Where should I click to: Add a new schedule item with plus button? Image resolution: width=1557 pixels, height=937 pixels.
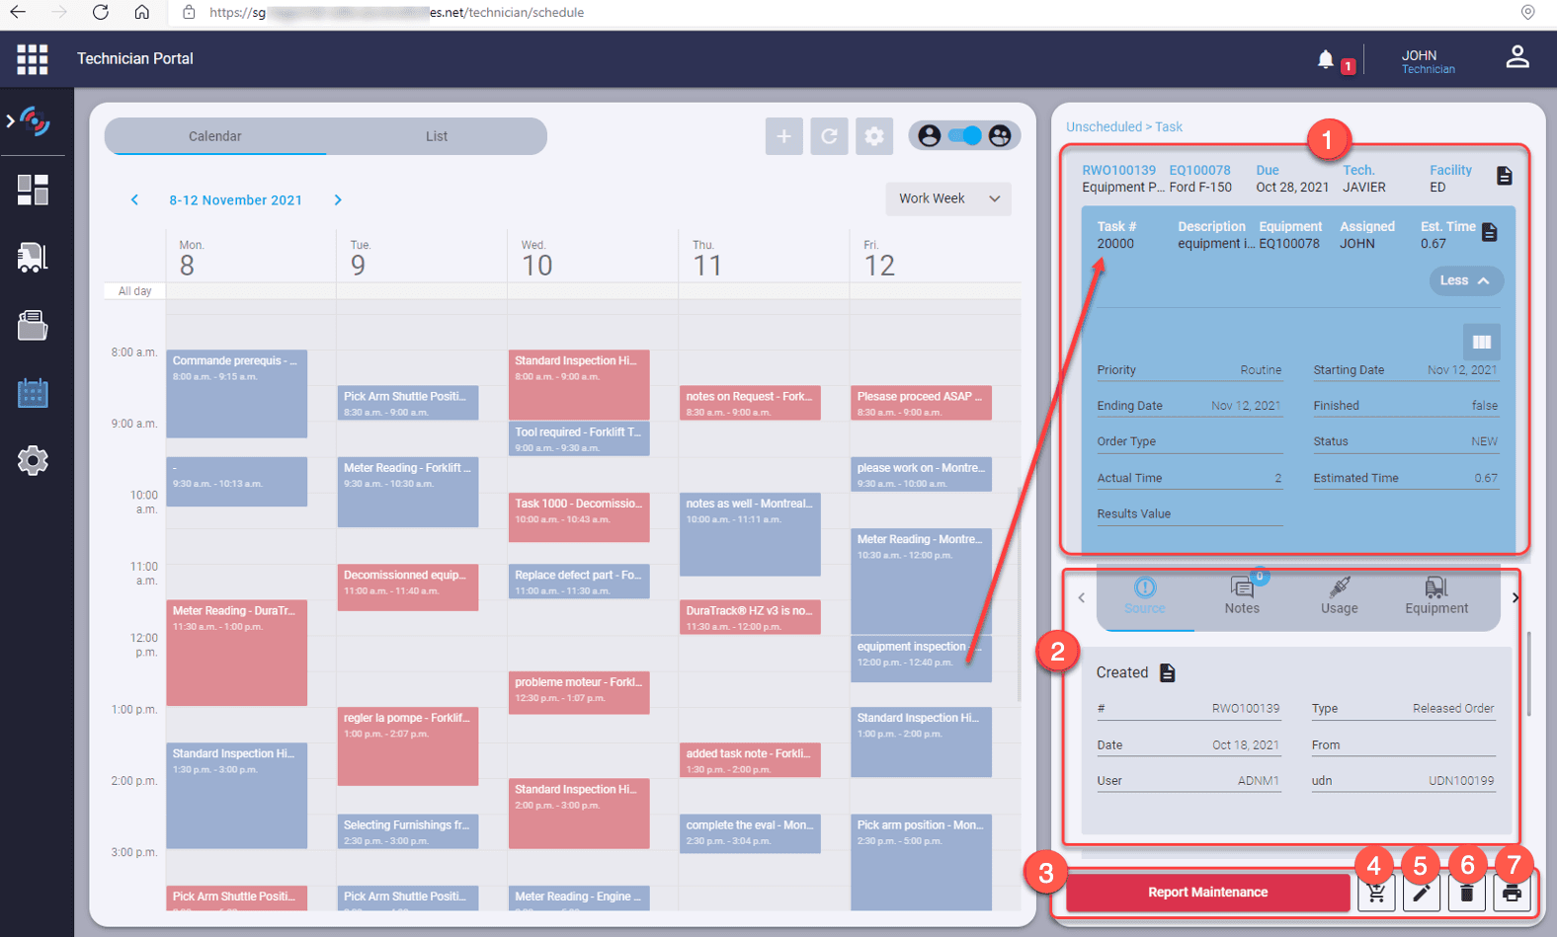point(783,136)
